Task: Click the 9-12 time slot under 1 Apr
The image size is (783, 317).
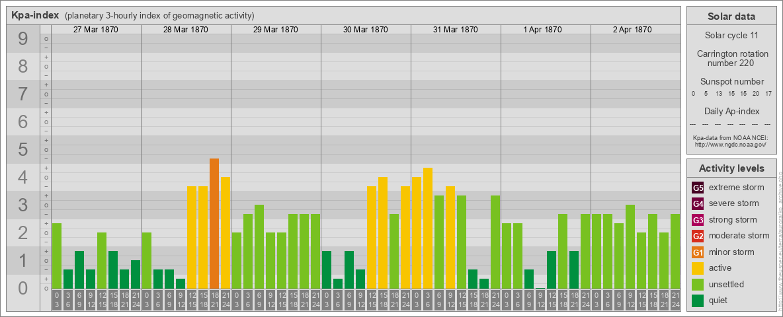Action: coord(540,300)
